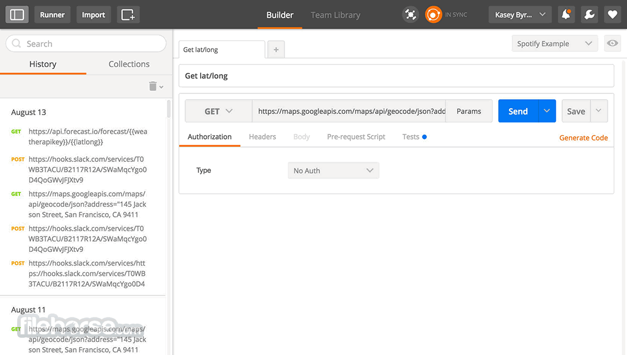Open the Headers tab
The height and width of the screenshot is (355, 627).
[x=262, y=137]
